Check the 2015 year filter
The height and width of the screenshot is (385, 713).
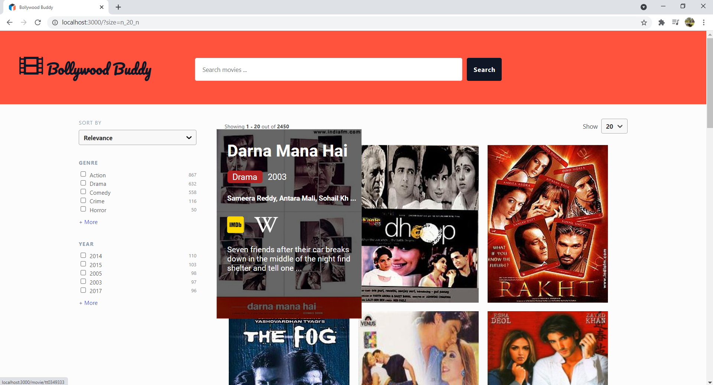pyautogui.click(x=83, y=264)
